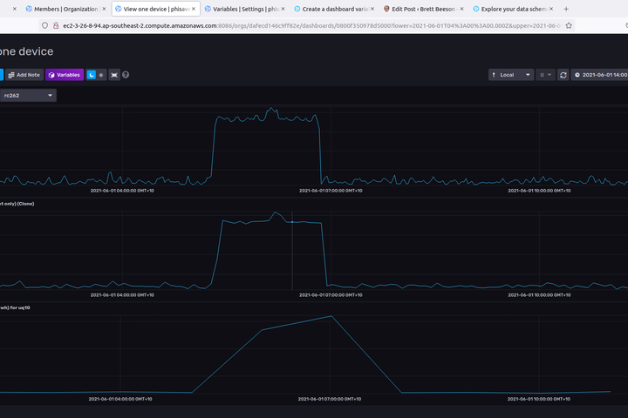
Task: Click the Edit Post tab avatar favicon
Action: tap(386, 9)
